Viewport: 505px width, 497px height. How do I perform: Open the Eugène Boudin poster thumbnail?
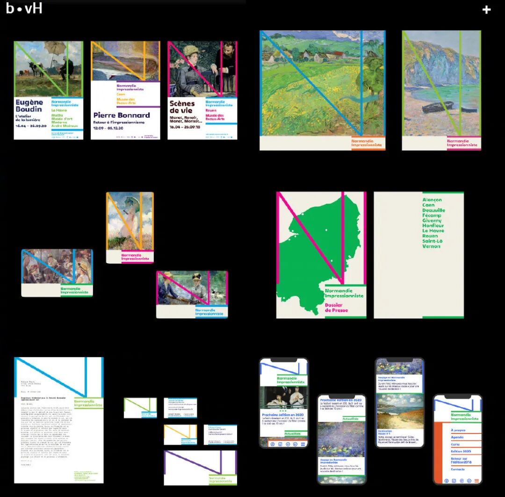click(x=48, y=90)
